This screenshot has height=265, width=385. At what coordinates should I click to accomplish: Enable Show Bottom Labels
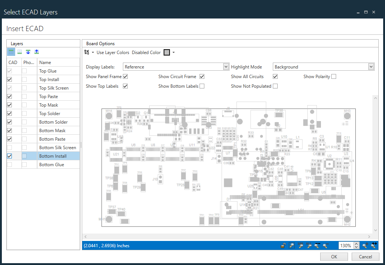click(202, 86)
